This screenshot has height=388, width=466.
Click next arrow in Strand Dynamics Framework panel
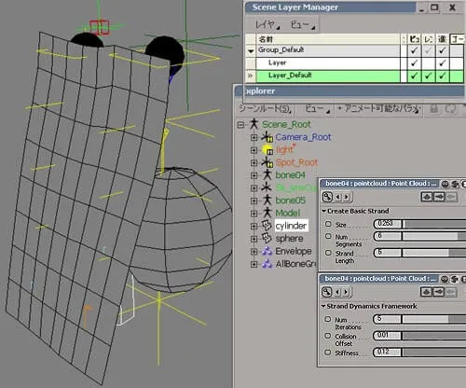coord(346,292)
